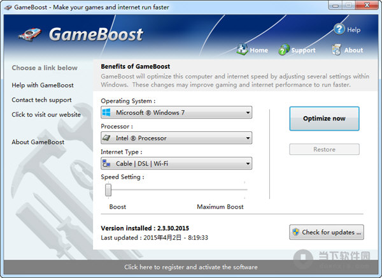Screen dimensions: 382x278
Task: Click Check for updates button
Action: (327, 232)
